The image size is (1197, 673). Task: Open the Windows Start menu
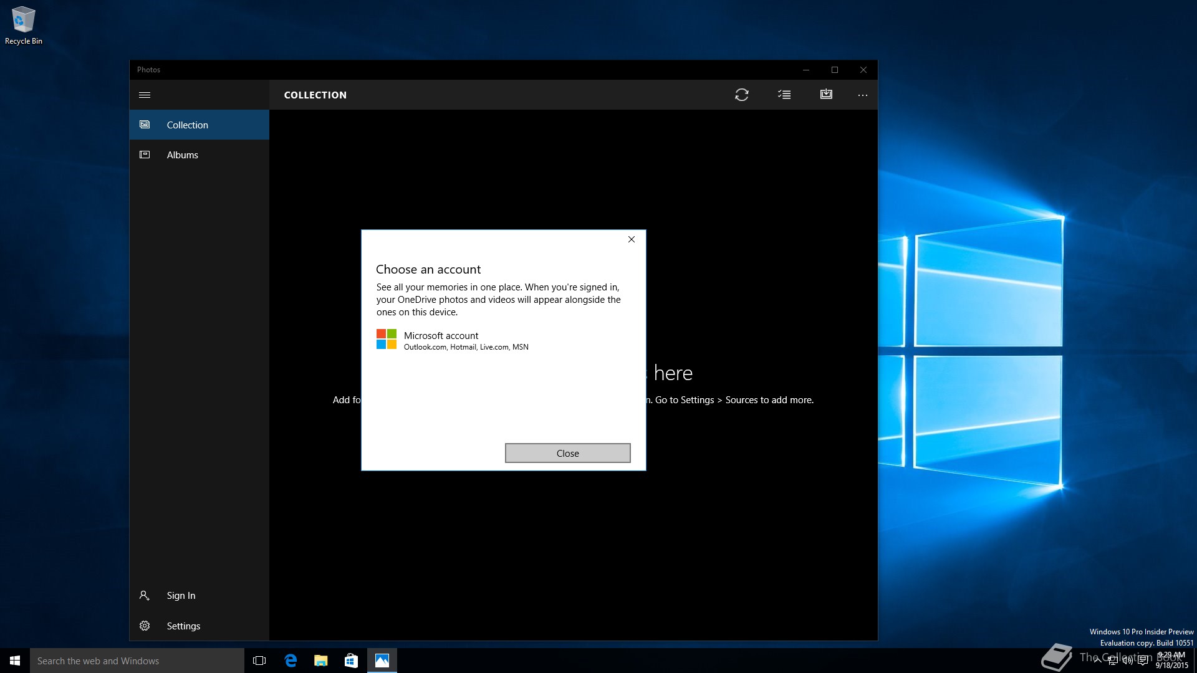(x=15, y=661)
